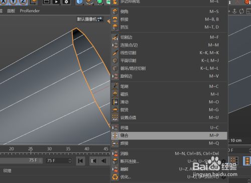Select 消除 (Dissolve) menu entry

(169, 153)
